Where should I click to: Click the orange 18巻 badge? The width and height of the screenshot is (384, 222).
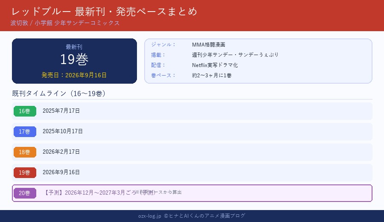click(25, 152)
